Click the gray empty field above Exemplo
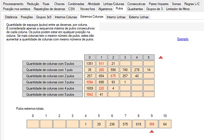204x140 pixels. point(152,27)
